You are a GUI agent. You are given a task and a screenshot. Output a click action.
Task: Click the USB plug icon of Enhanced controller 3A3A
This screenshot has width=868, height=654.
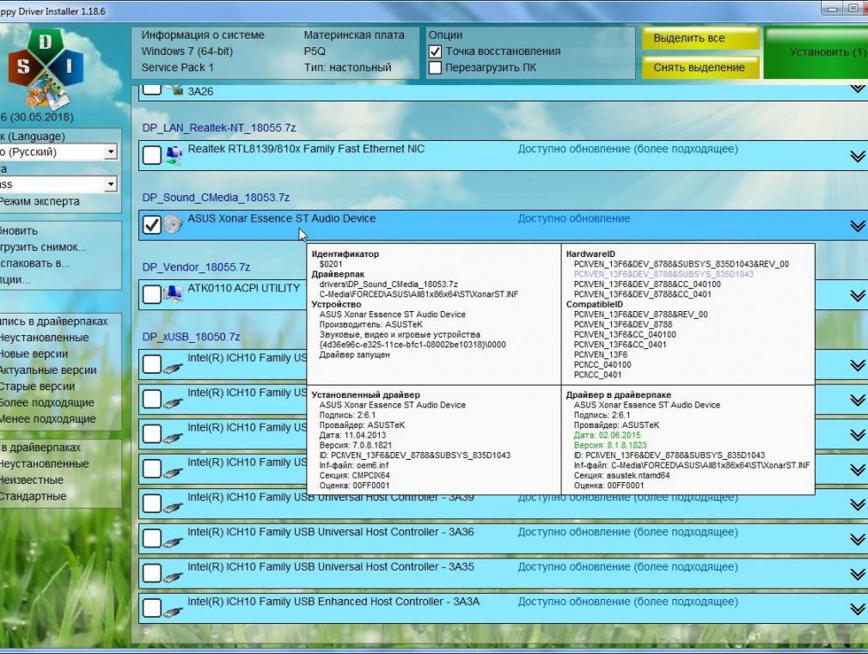click(x=174, y=611)
